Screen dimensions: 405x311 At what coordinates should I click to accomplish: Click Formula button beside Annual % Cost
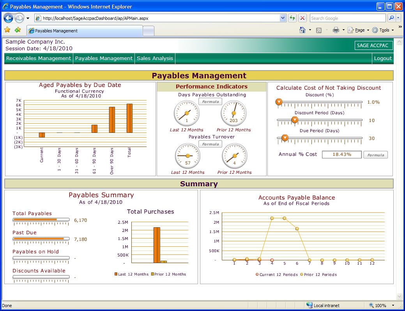pyautogui.click(x=375, y=155)
